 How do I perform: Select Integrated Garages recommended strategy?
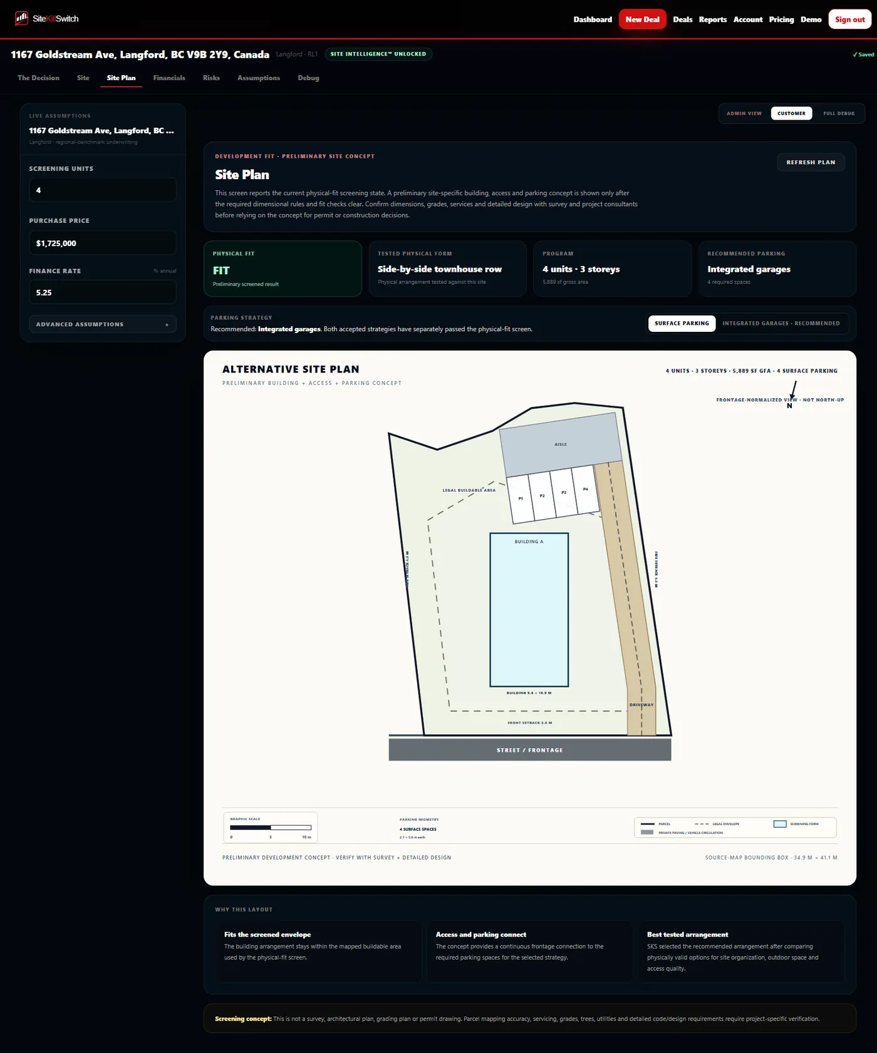[x=781, y=324]
